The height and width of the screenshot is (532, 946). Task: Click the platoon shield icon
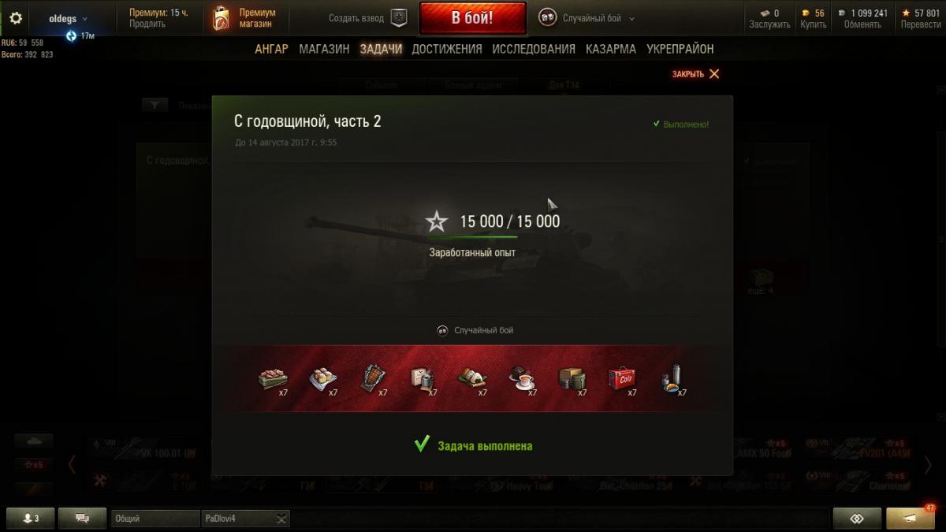pyautogui.click(x=400, y=18)
